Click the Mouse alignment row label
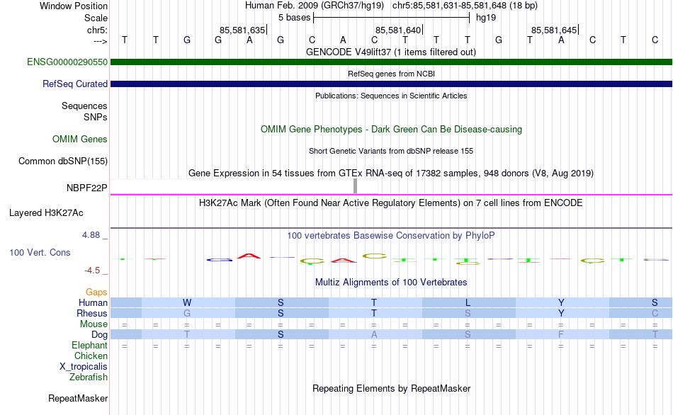Image resolution: width=673 pixels, height=415 pixels. click(x=94, y=324)
